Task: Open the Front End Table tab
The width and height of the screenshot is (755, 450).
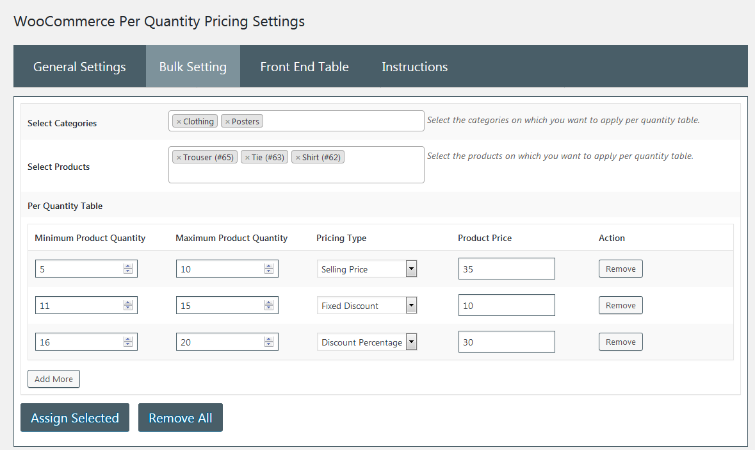Action: 304,66
